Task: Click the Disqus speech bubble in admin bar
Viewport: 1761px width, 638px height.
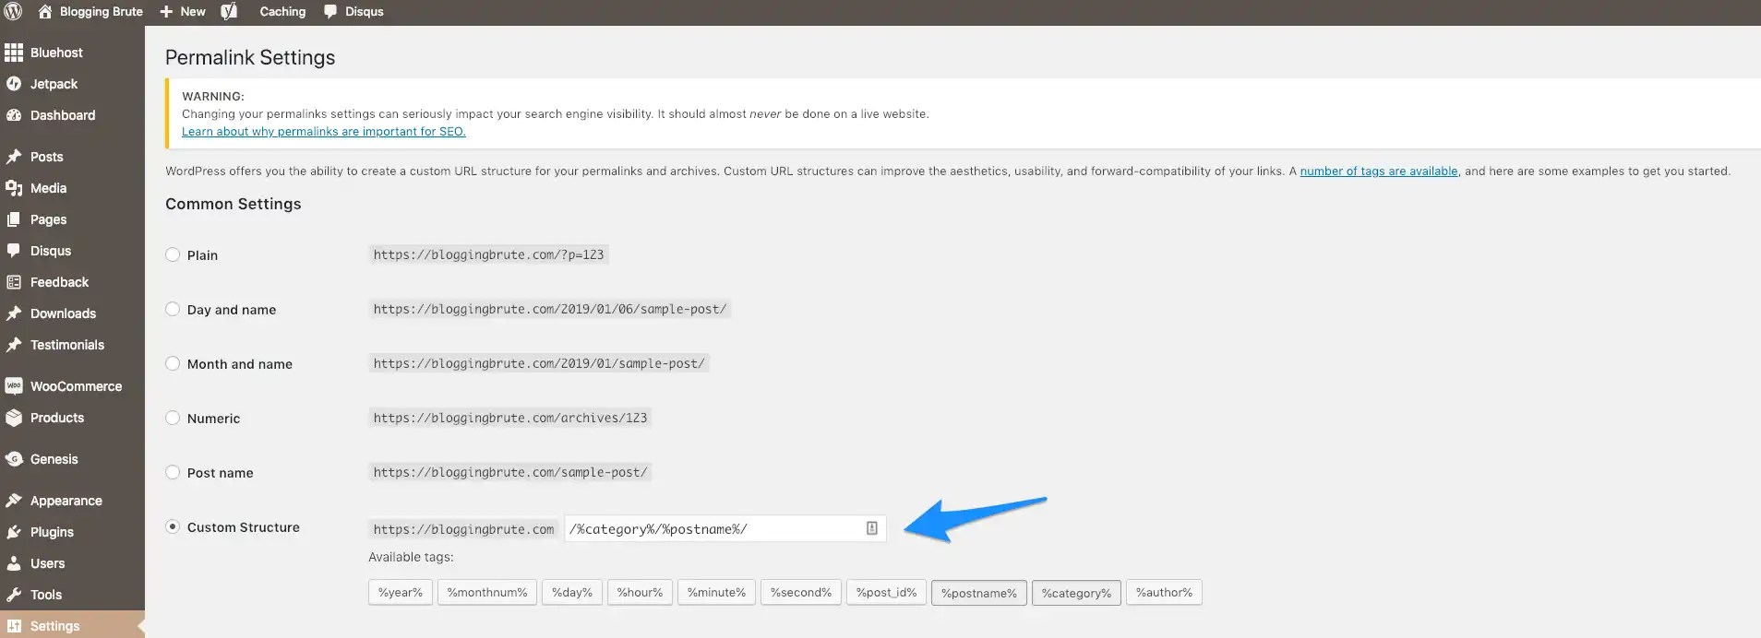Action: pyautogui.click(x=329, y=12)
